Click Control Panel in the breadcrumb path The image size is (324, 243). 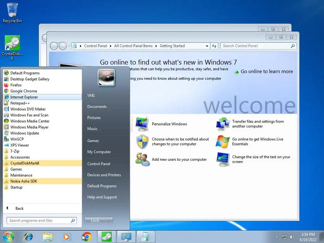(x=96, y=46)
